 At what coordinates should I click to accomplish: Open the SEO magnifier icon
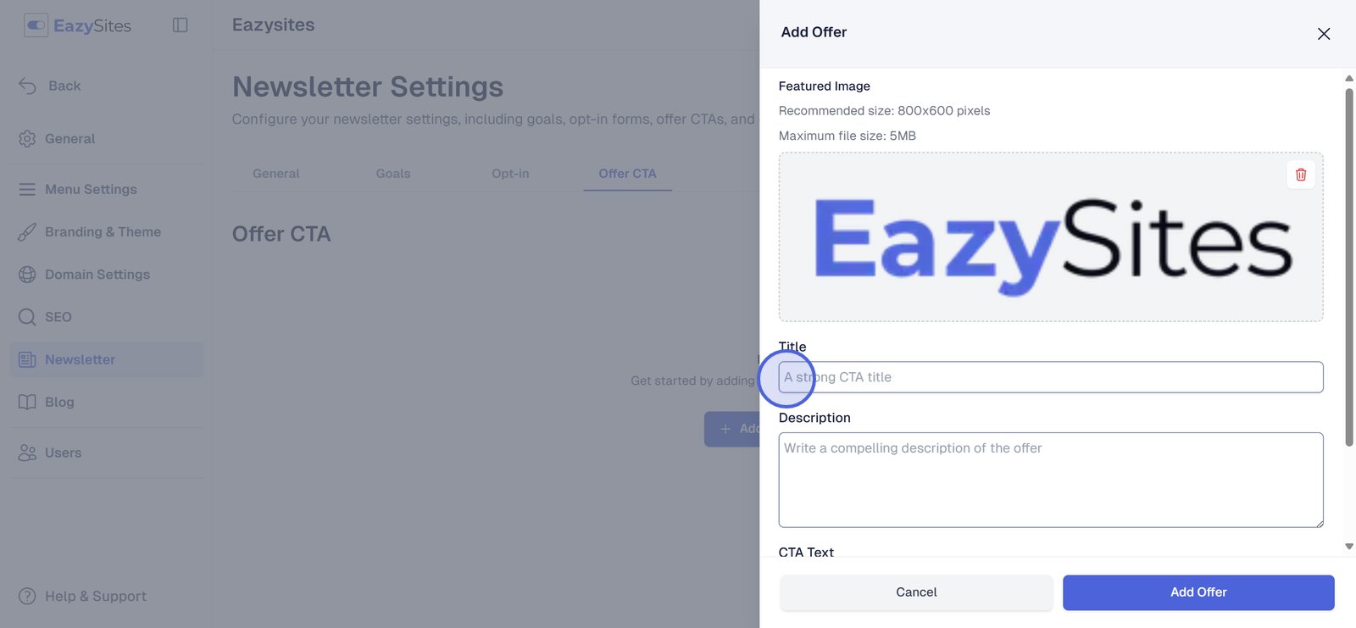[x=27, y=317]
